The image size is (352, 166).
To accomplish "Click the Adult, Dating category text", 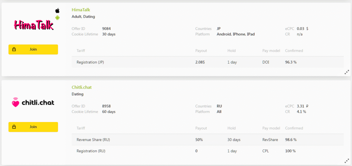I will click(83, 16).
